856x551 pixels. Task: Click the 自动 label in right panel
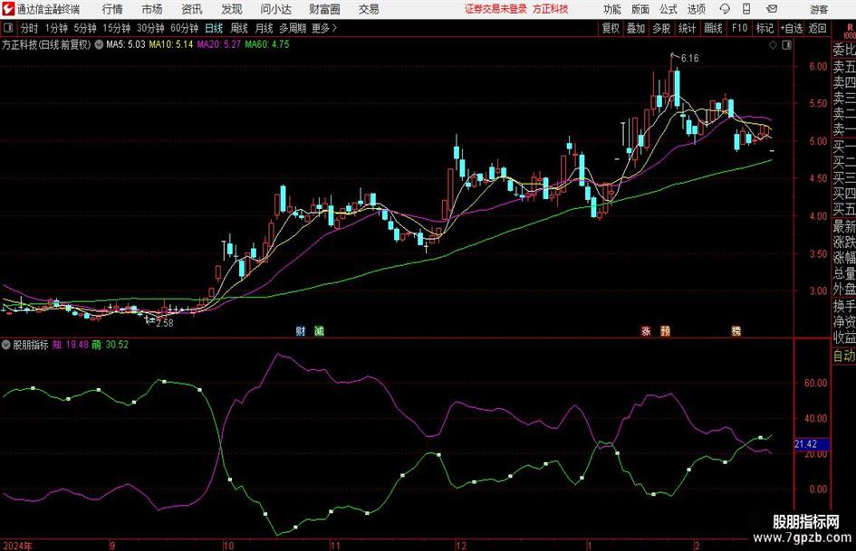tap(844, 356)
